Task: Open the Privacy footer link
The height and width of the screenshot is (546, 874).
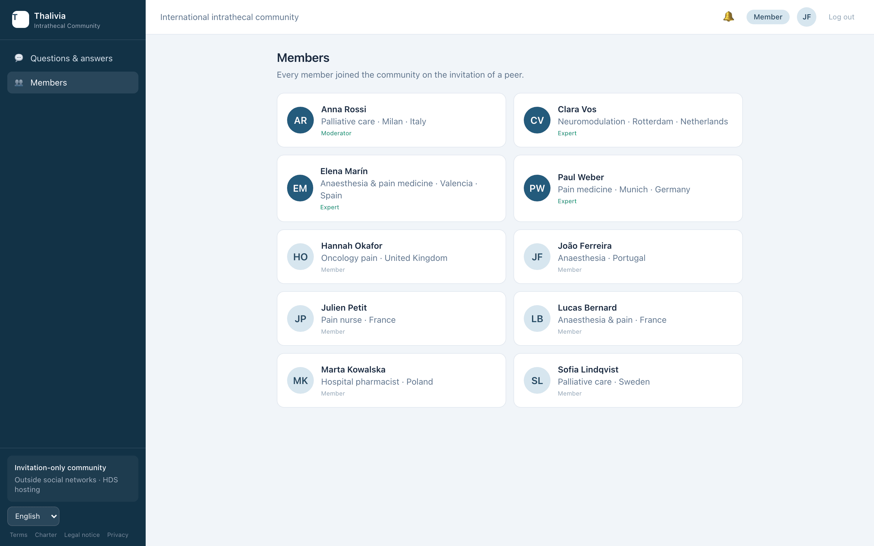Action: (x=118, y=535)
